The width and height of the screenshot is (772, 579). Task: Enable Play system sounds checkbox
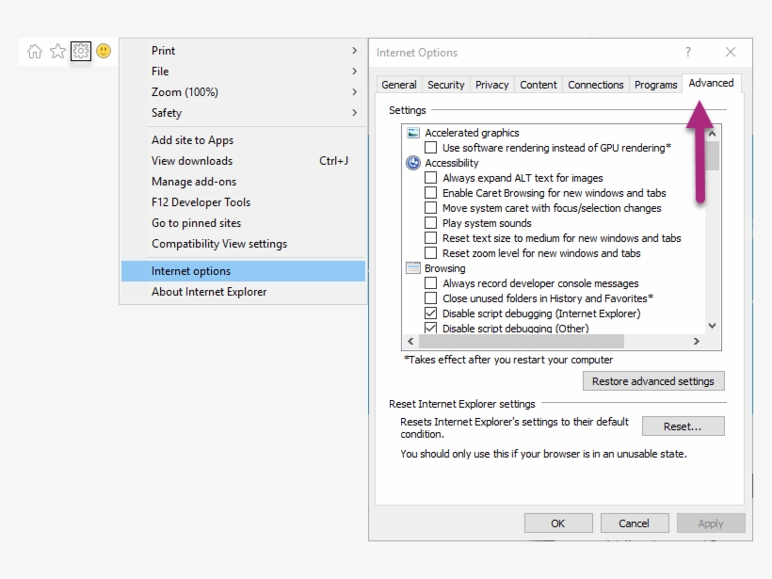[431, 223]
